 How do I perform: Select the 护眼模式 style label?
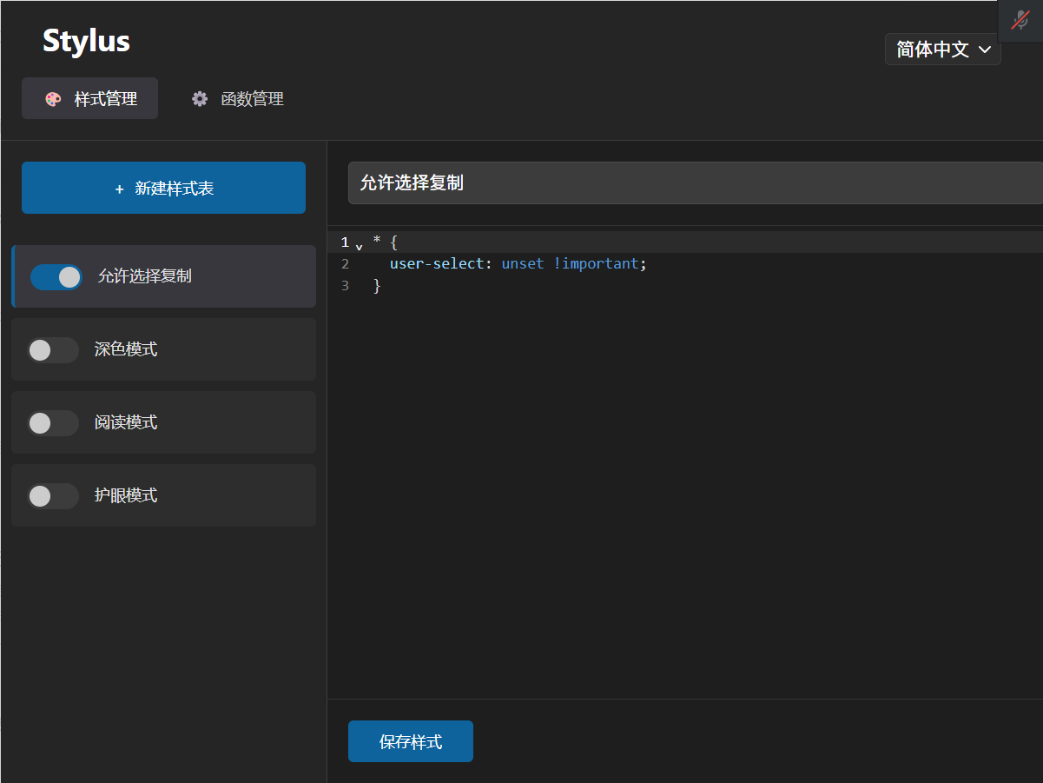(126, 495)
